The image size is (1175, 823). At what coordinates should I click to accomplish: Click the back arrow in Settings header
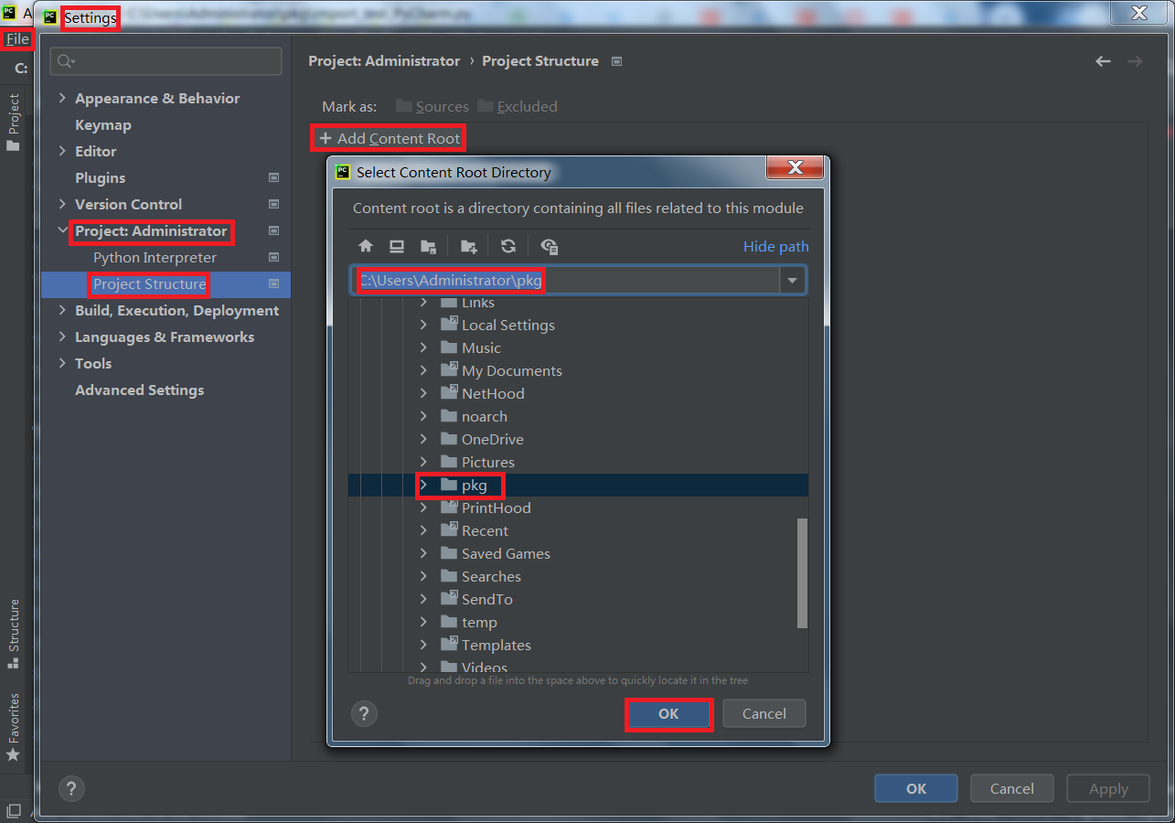[1103, 61]
